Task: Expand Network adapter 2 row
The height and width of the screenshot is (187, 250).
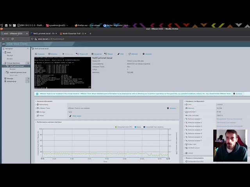Action: click(184, 123)
